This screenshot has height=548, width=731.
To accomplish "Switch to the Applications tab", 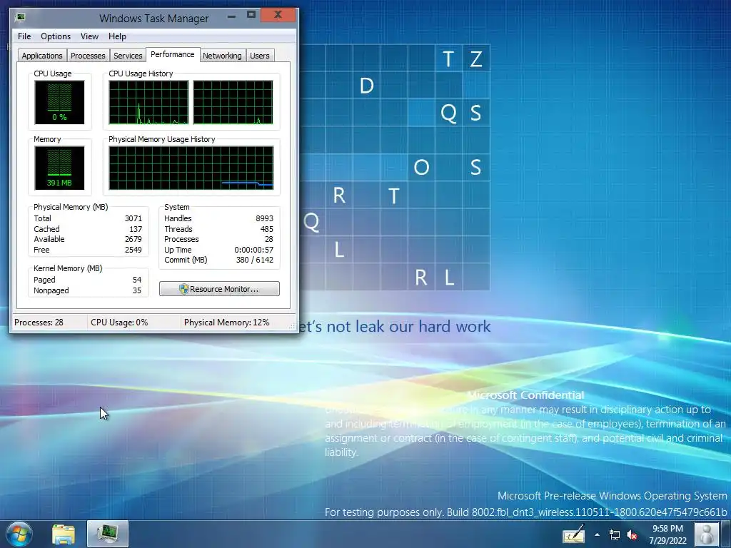I will 42,56.
